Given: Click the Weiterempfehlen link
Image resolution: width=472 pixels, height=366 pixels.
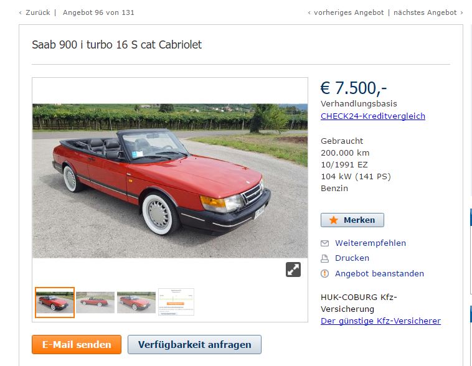Looking at the screenshot, I should pyautogui.click(x=371, y=243).
